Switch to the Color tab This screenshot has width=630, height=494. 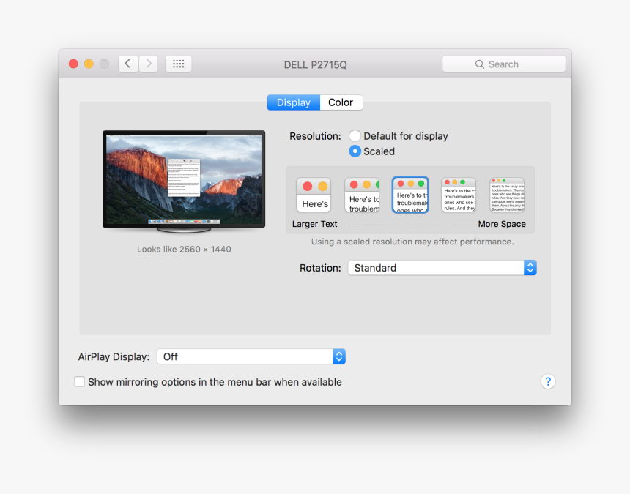pos(341,102)
